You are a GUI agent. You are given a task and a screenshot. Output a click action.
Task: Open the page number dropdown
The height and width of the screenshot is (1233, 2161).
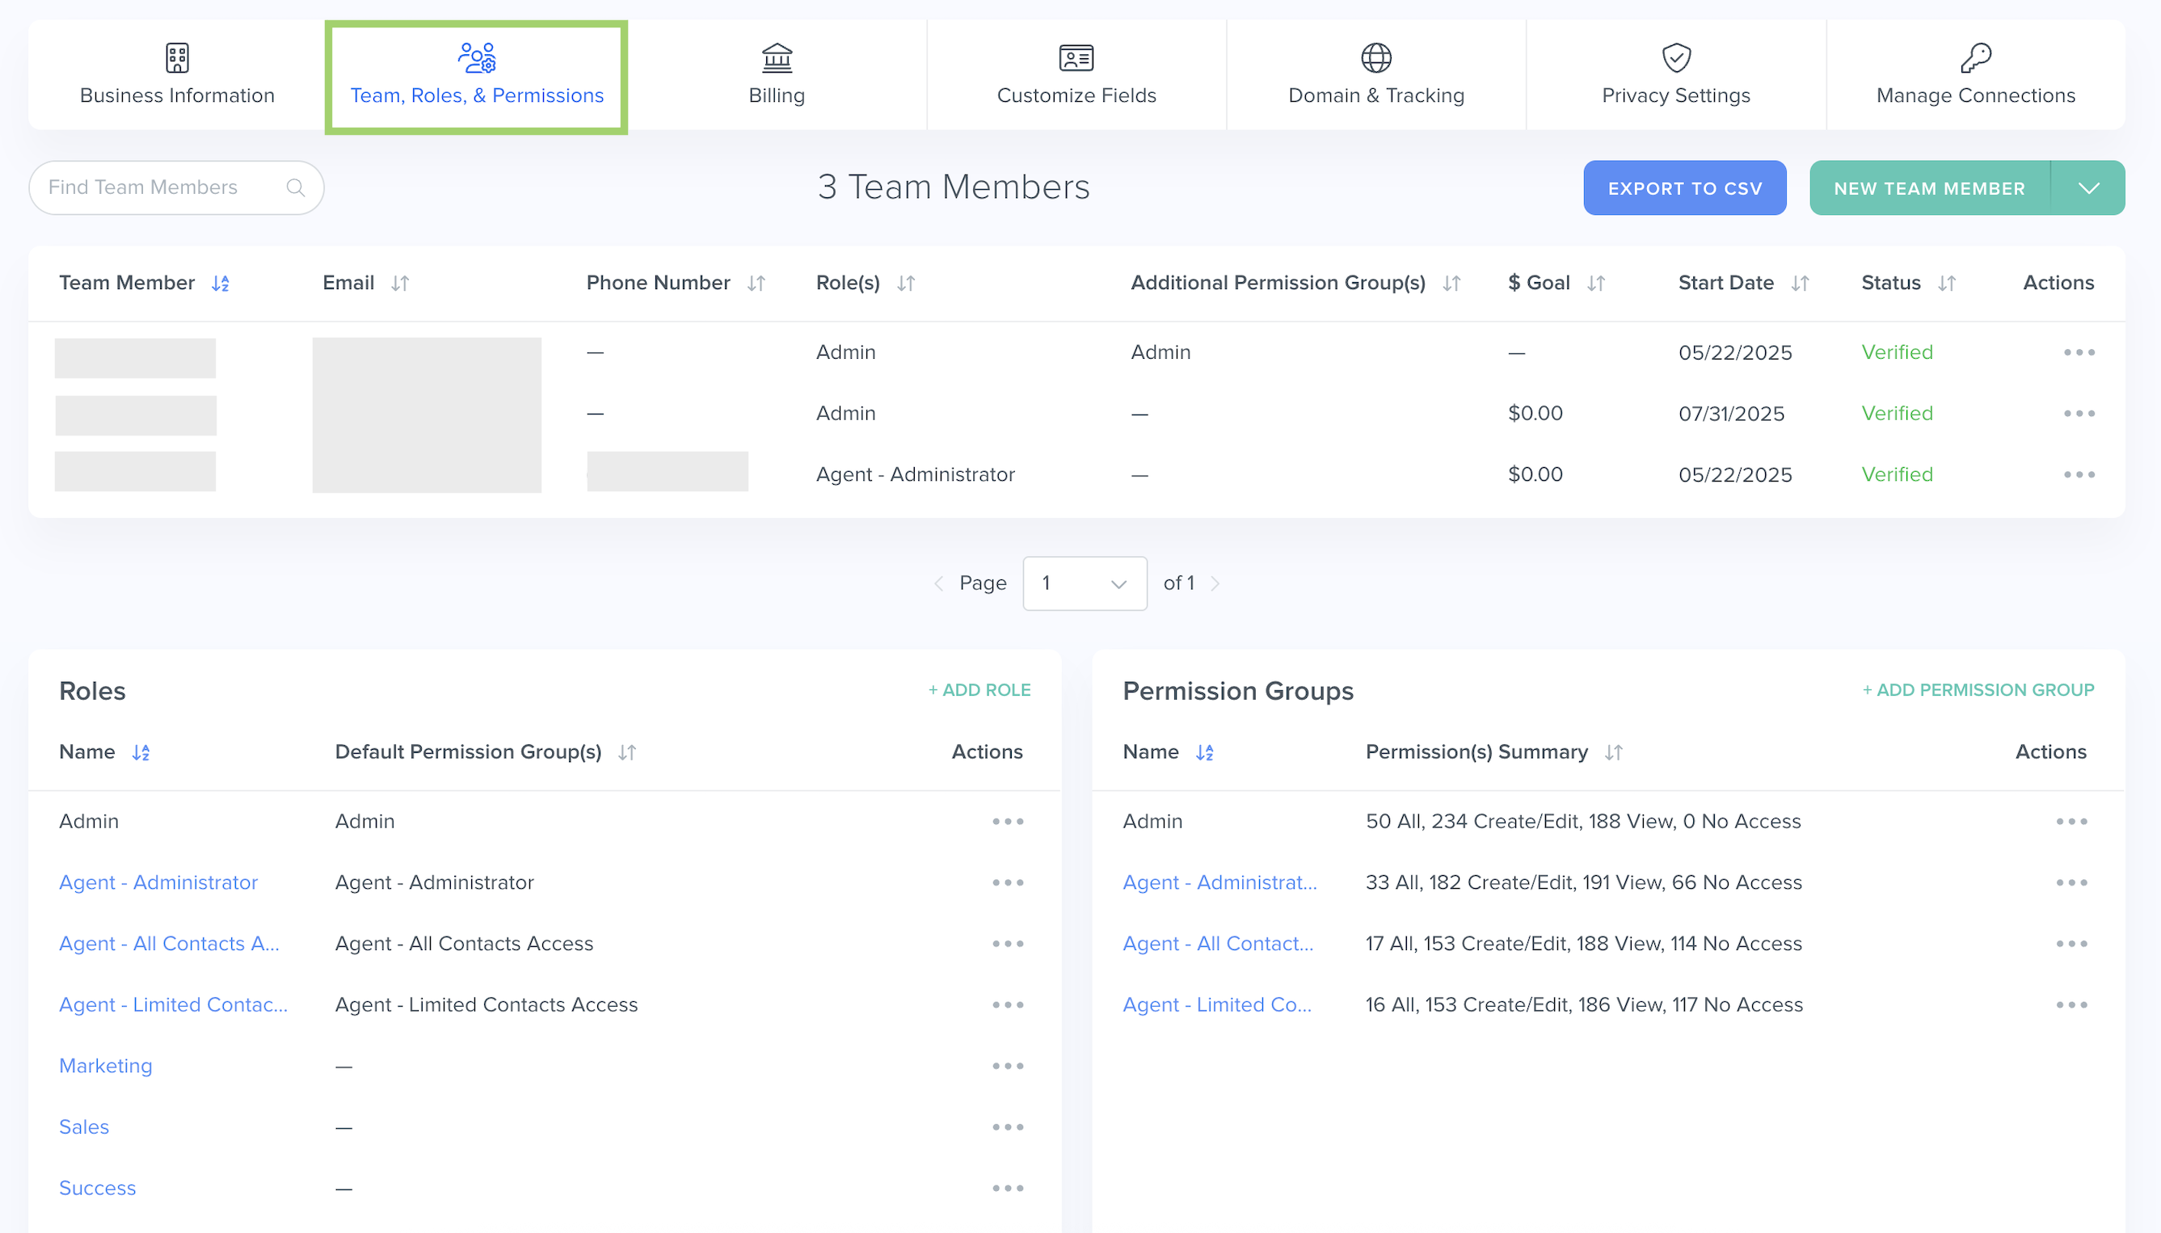click(x=1084, y=583)
